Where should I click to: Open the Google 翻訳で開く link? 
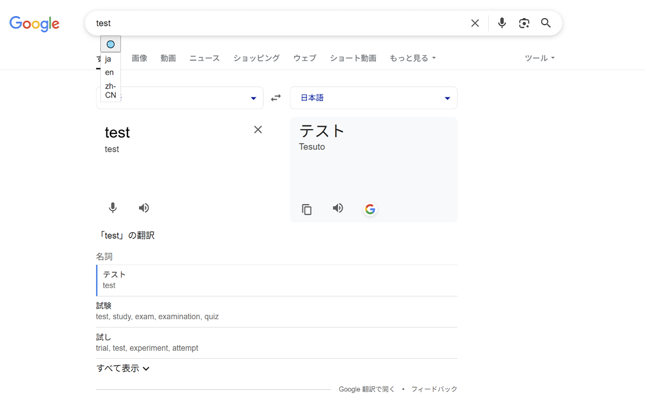[367, 389]
